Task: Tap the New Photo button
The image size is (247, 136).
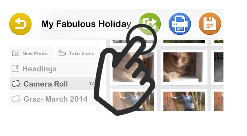Action: click(x=32, y=53)
